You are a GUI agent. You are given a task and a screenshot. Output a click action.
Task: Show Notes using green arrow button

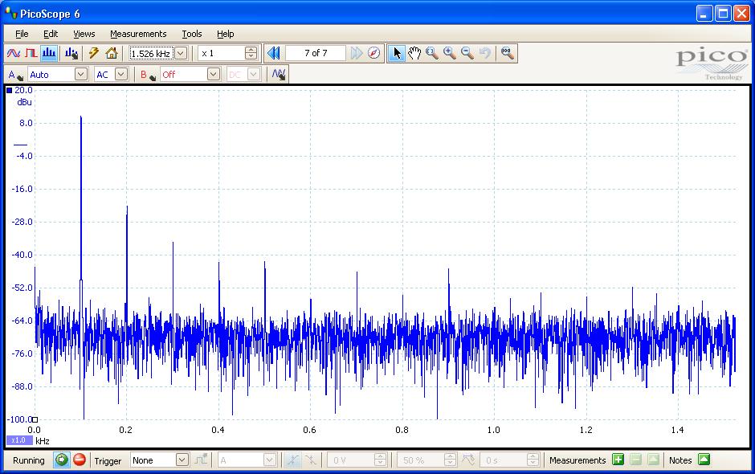[x=704, y=460]
